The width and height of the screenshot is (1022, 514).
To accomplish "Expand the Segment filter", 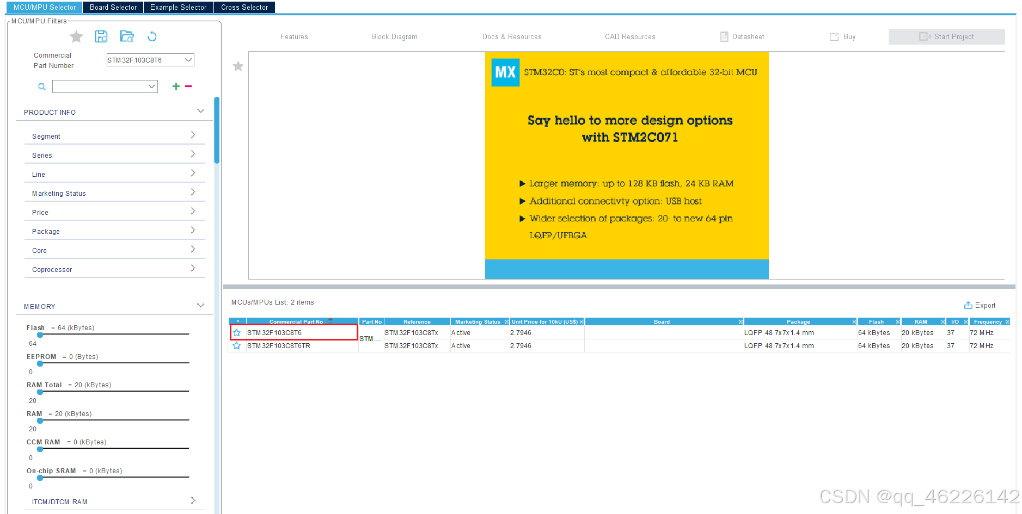I will point(193,135).
